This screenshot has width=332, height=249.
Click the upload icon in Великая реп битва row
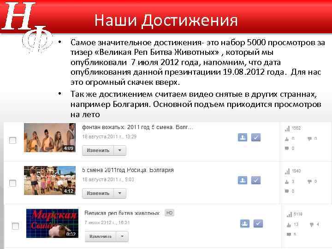[245, 224]
